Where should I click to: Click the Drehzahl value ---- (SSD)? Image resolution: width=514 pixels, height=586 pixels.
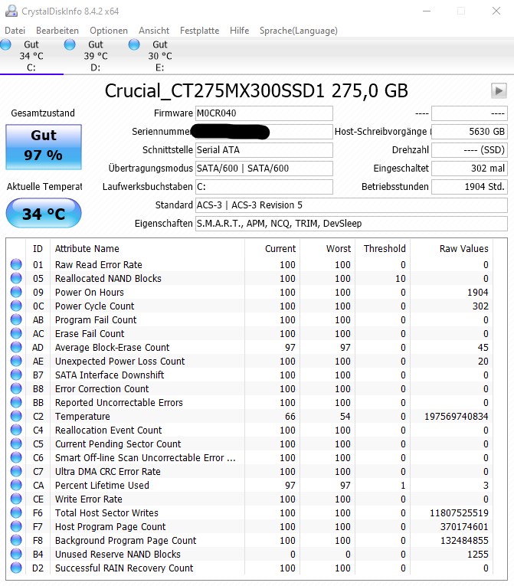pos(470,150)
